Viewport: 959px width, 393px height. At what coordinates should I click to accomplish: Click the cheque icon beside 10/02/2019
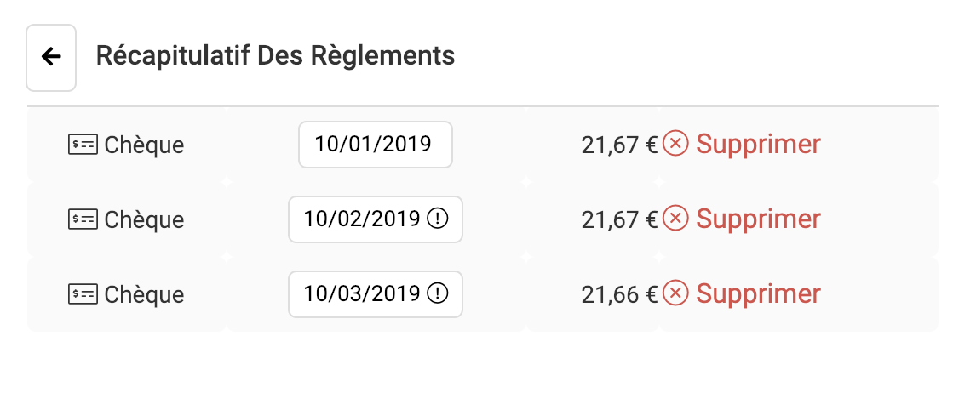(x=83, y=219)
